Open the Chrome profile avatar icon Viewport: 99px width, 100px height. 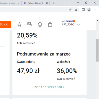tap(89, 9)
